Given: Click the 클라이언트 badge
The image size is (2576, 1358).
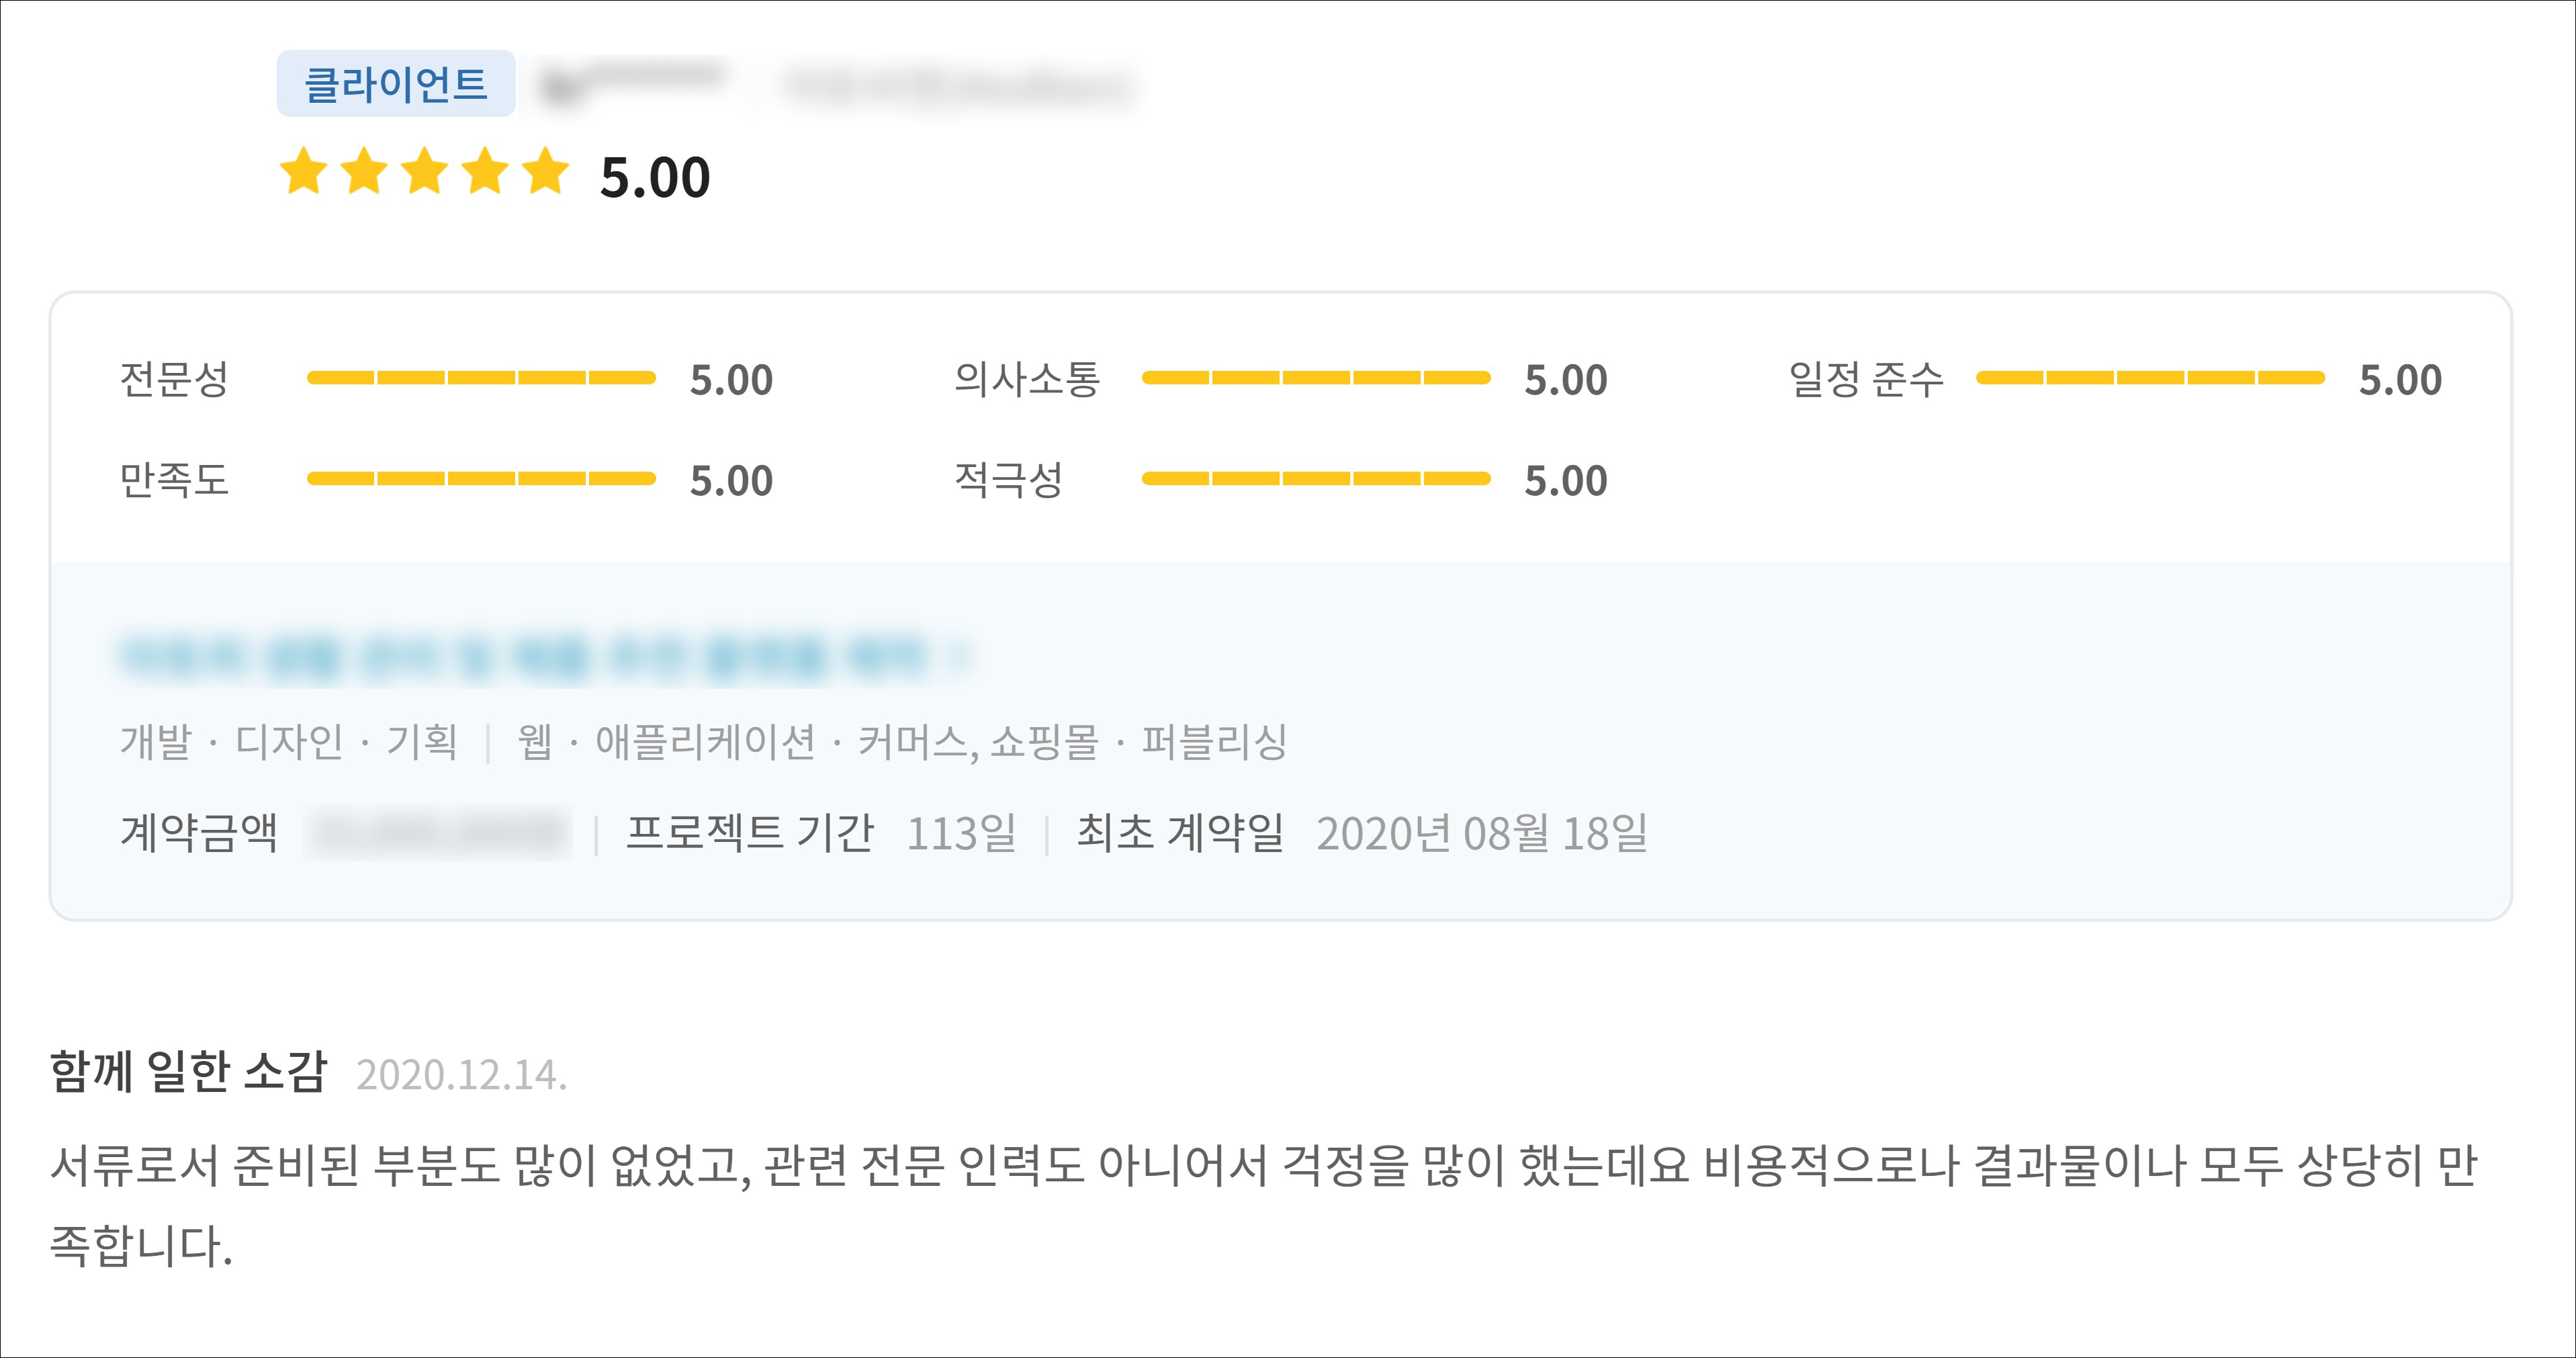Looking at the screenshot, I should coord(396,84).
